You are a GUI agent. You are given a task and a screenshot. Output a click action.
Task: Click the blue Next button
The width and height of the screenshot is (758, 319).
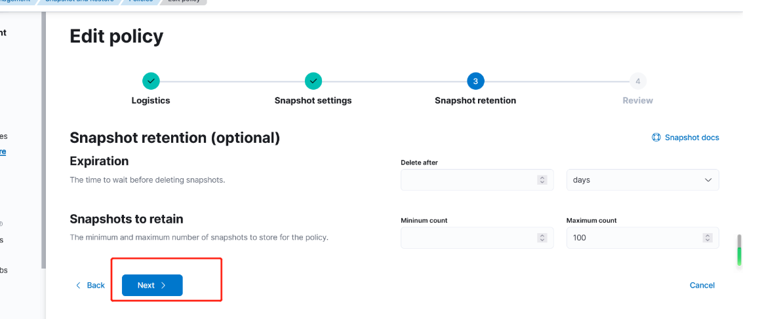tap(152, 285)
